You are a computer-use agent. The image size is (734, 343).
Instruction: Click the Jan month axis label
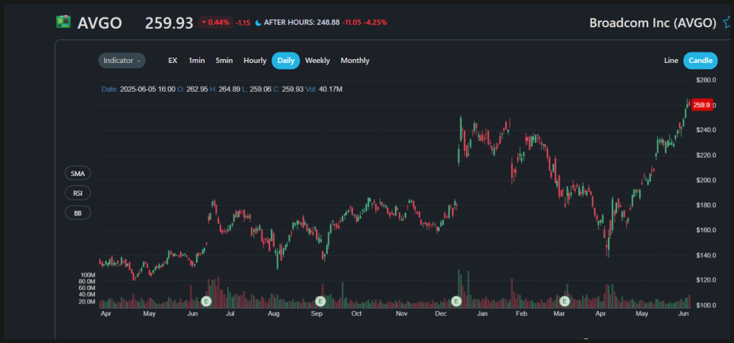point(482,313)
